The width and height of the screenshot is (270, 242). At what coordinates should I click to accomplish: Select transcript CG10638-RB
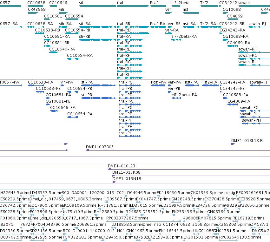coord(39,33)
